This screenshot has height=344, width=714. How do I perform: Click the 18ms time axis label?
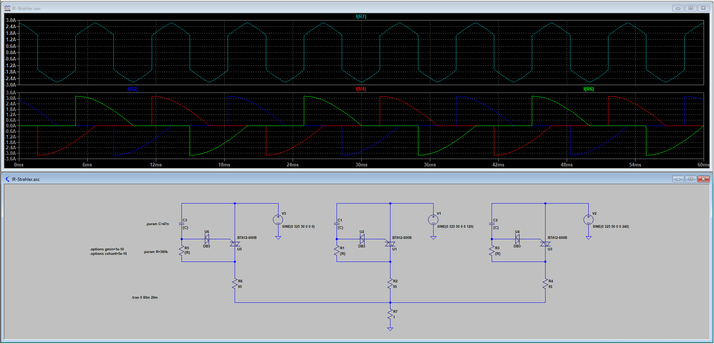224,165
